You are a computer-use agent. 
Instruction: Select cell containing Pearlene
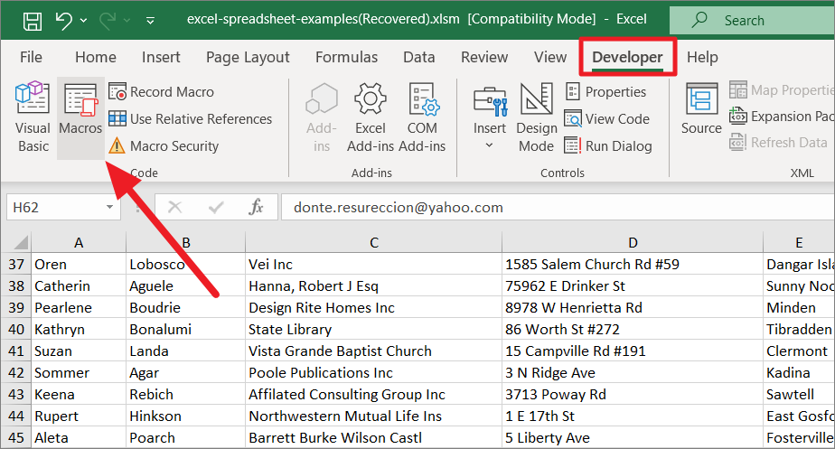coord(79,308)
